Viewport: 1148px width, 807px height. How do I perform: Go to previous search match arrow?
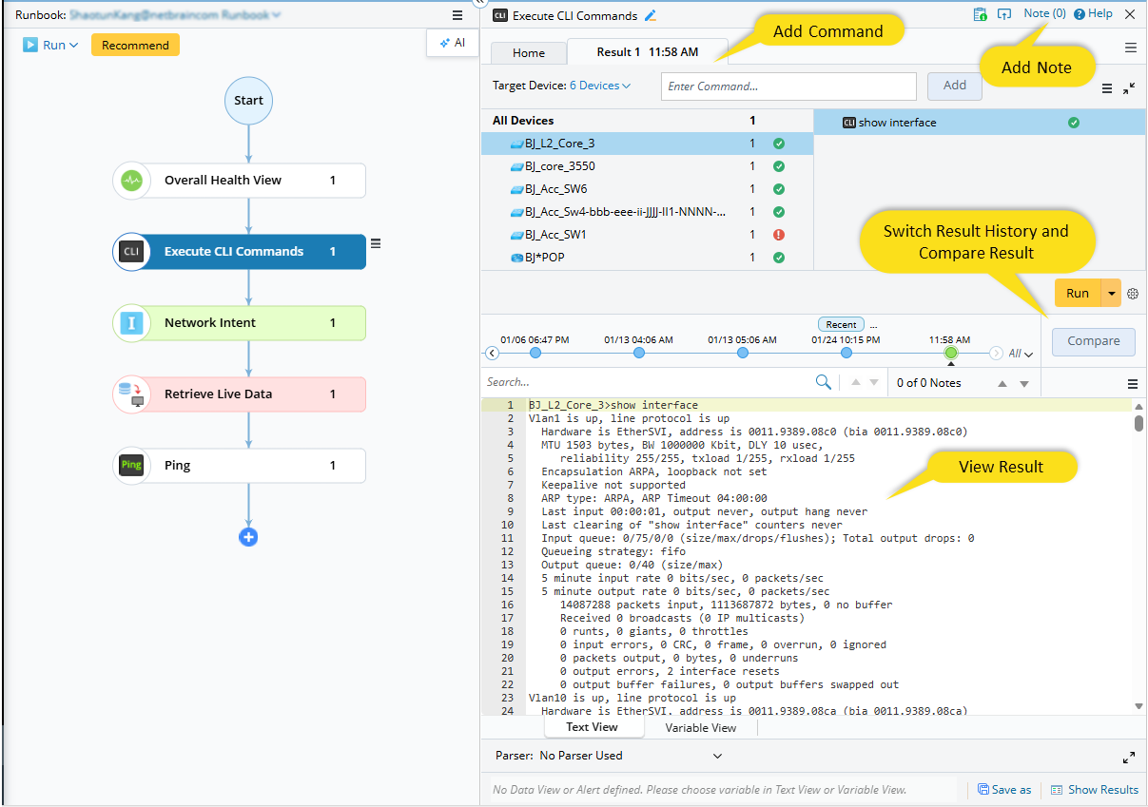(x=855, y=383)
